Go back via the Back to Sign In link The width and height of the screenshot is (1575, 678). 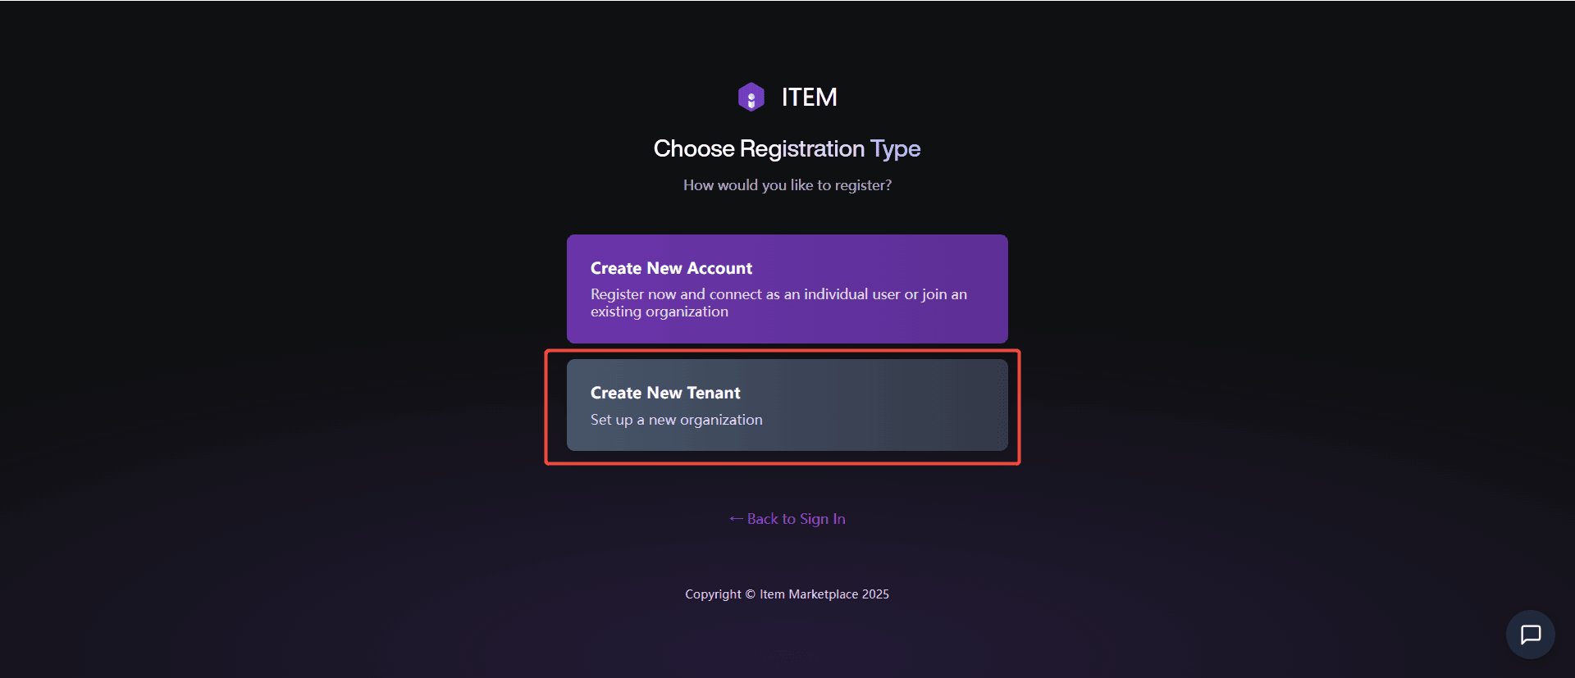pyautogui.click(x=787, y=519)
